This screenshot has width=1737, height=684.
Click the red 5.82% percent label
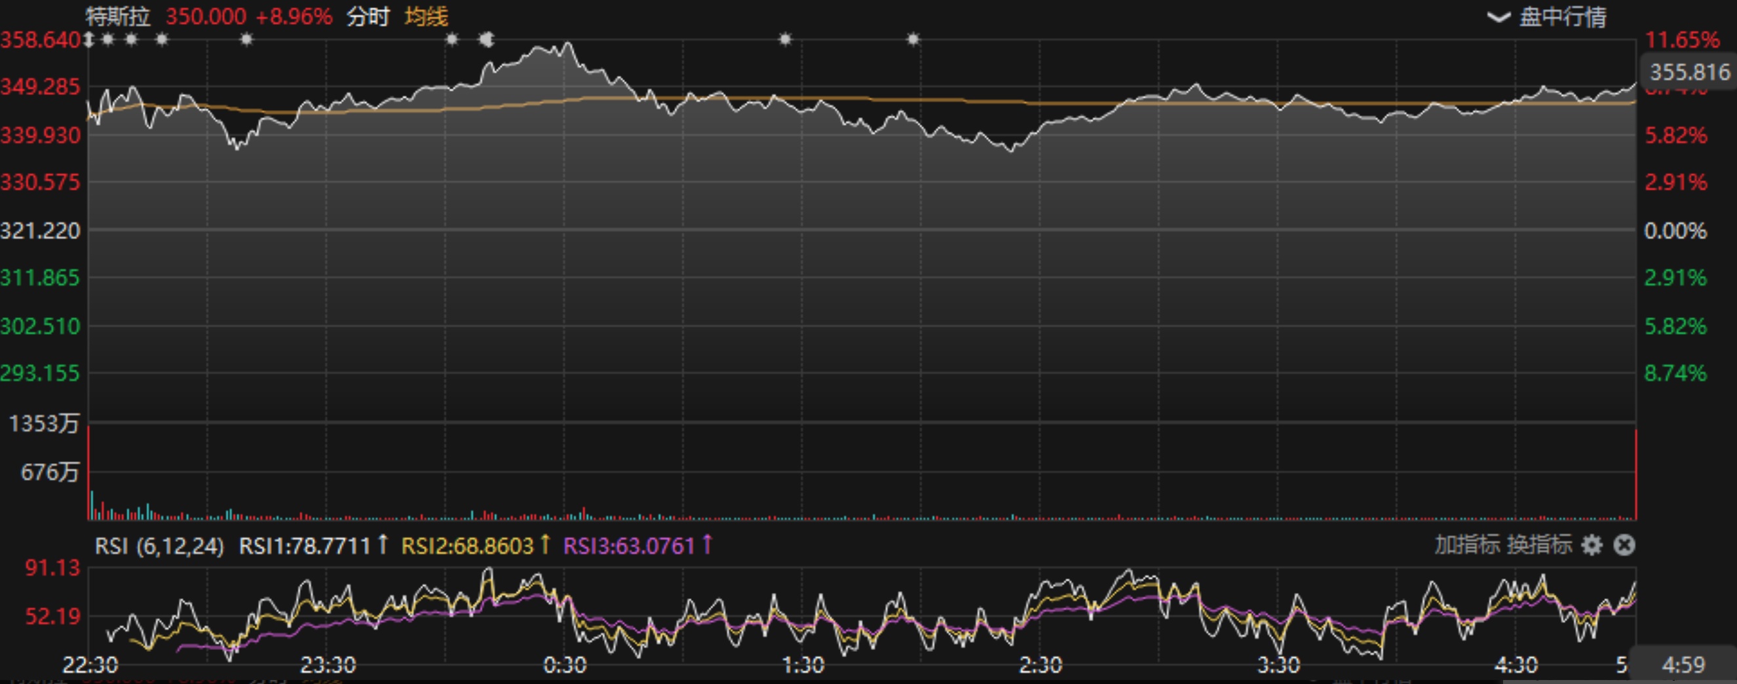1675,135
